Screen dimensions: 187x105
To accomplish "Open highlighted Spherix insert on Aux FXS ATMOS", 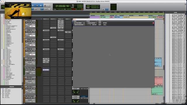I will tap(46, 70).
